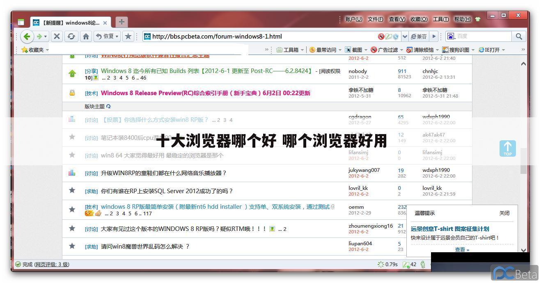Open the home page icon
541x283 pixels.
(x=86, y=37)
